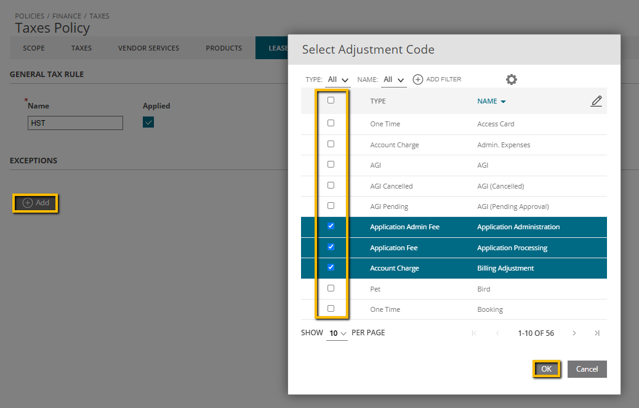Sort by the NAME column header
Viewport: 639px width, 408px height.
point(487,101)
